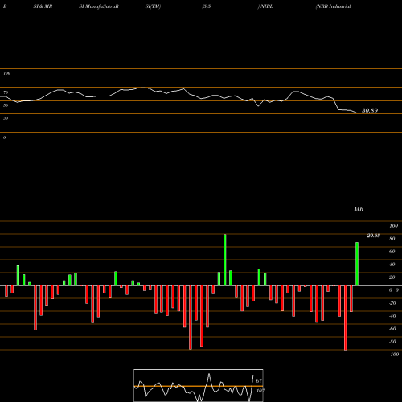Viewport: 402px width, 402px height.
Task: Click the '67' value in the mini chart
Action: (259, 381)
